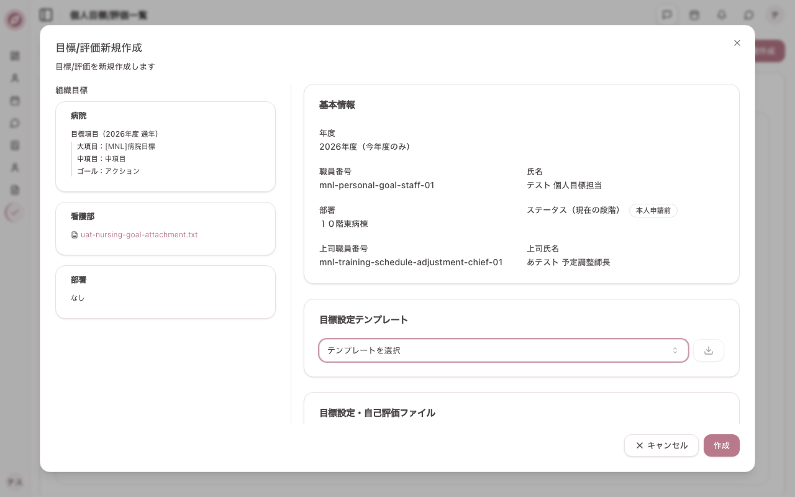Click the 病院 organization goal card heading
The height and width of the screenshot is (497, 795).
(79, 116)
